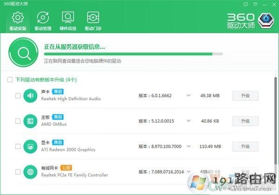The height and width of the screenshot is (195, 279).
Task: Click the 正在联网查询最适合您电脑硬件的驱动 text
Action: (83, 61)
